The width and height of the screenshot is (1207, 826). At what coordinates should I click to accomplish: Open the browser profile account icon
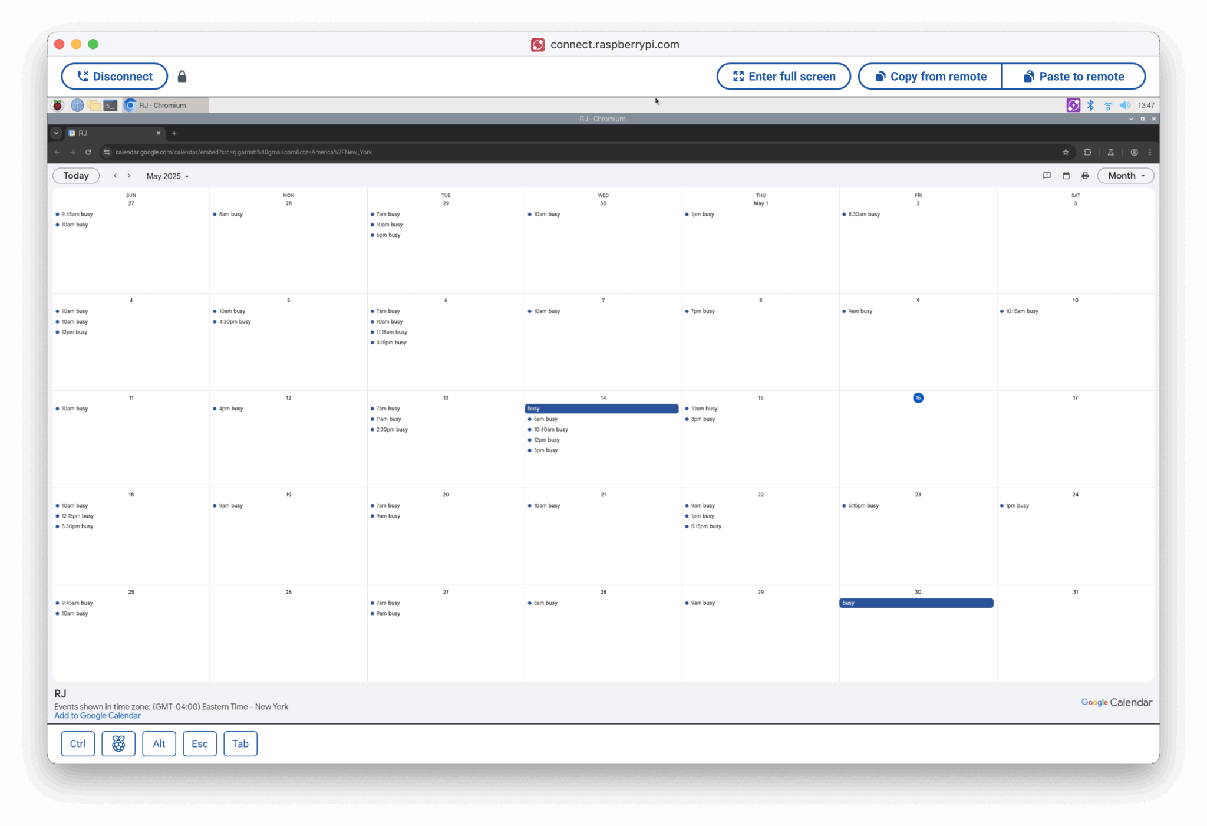pos(1134,152)
